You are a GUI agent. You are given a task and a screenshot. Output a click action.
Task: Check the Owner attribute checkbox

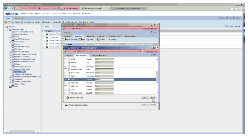pos(65,66)
